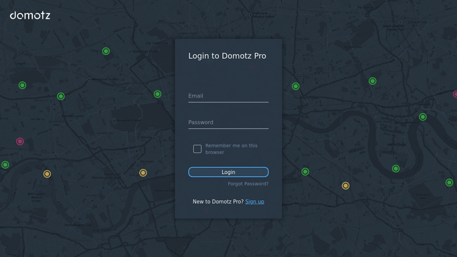Screen dimensions: 457x257
Task: Focus the Email input field
Action: tap(228, 96)
